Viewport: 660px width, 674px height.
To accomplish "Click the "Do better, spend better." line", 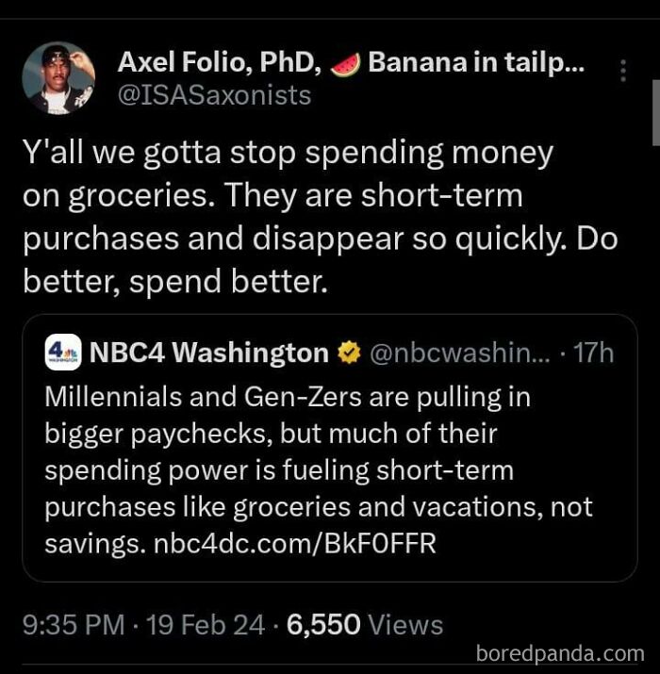I will coord(174,281).
